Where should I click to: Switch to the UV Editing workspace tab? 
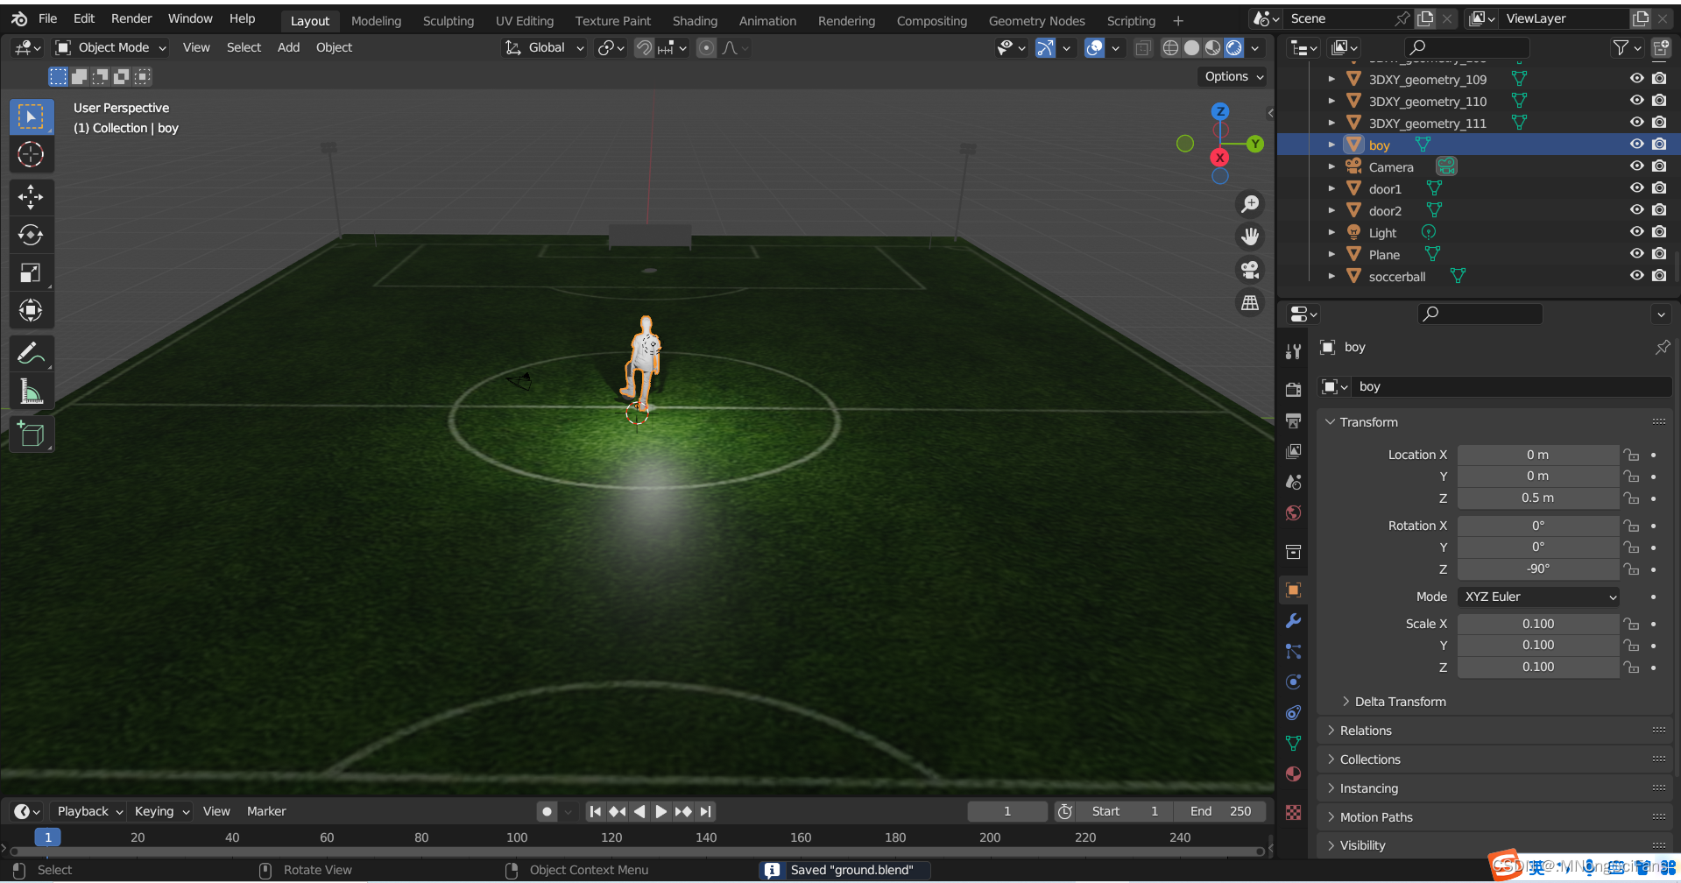[524, 20]
